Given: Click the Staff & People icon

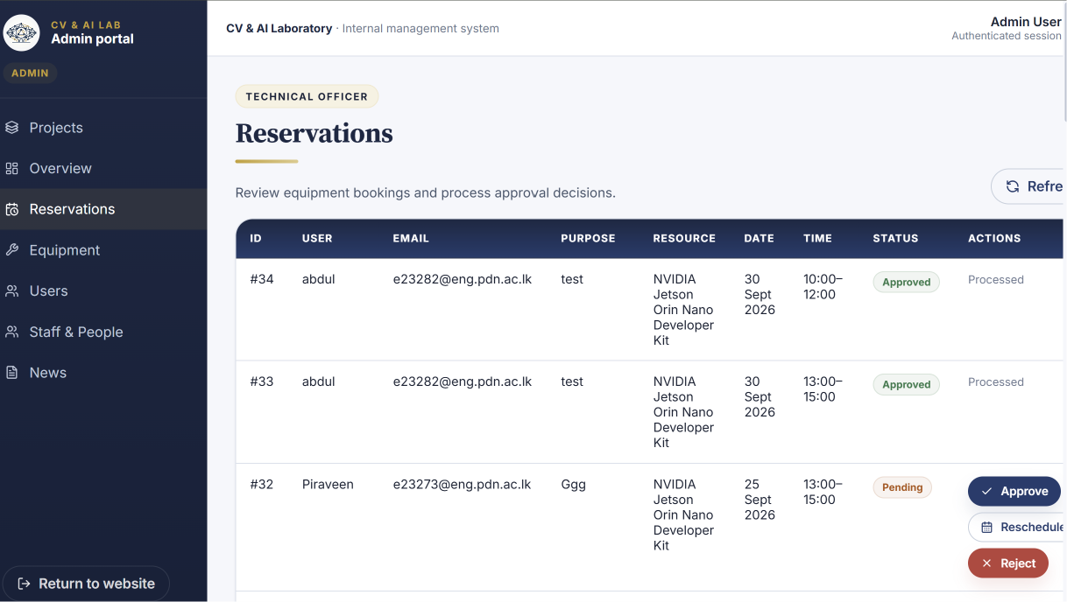Looking at the screenshot, I should (x=12, y=332).
